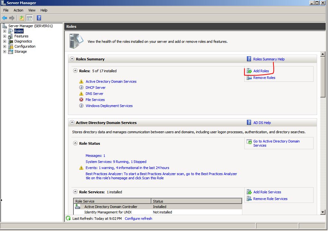Open the Help menu
Screen dimensions: 328x231
[x=44, y=10]
